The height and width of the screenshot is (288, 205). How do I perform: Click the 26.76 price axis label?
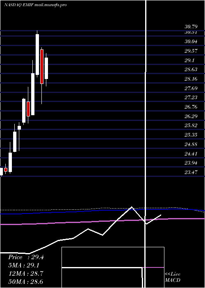click(x=191, y=107)
